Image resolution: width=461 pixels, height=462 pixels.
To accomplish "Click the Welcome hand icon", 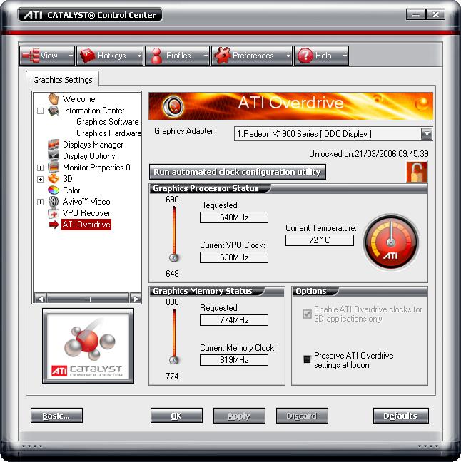I will coord(54,99).
